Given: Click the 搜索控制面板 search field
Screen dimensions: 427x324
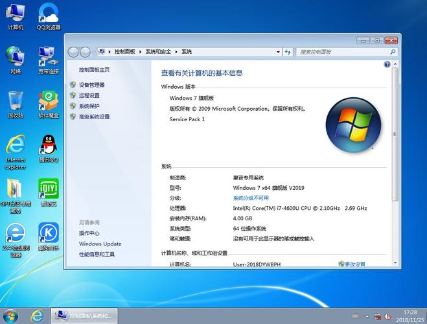Looking at the screenshot, I should click(340, 51).
